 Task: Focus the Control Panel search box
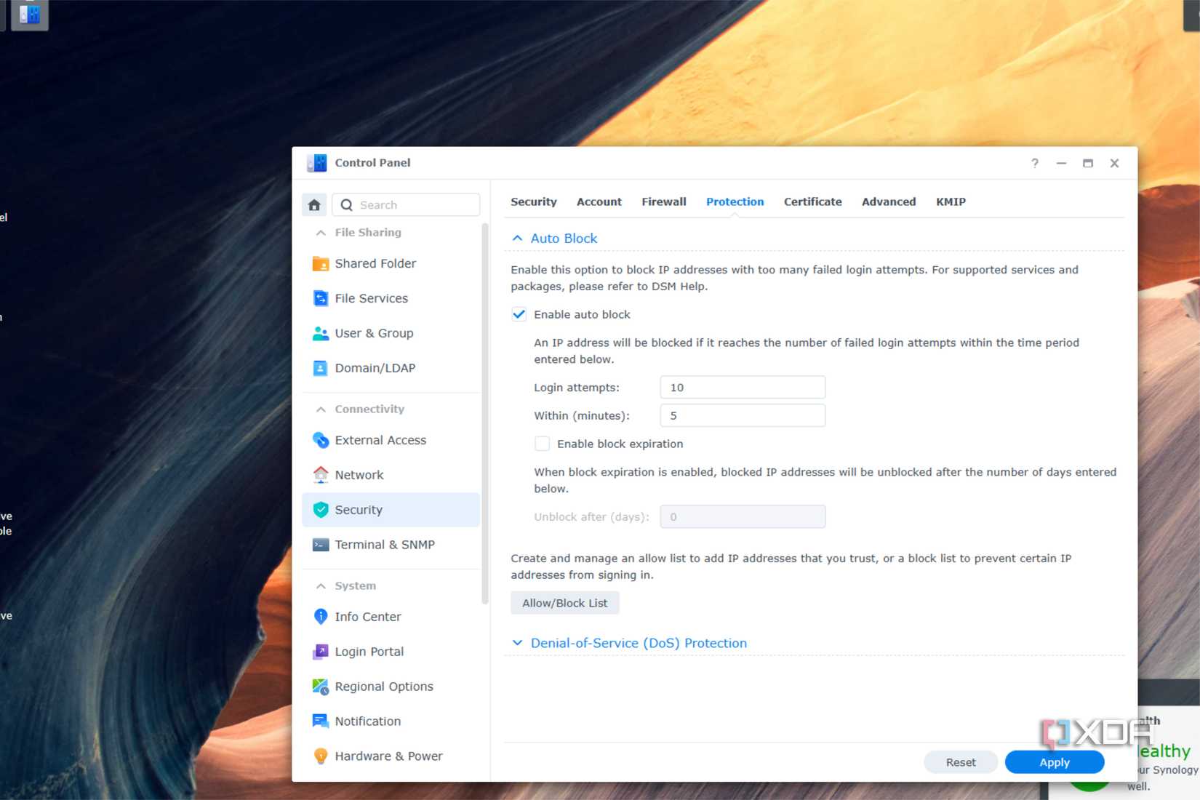(406, 205)
